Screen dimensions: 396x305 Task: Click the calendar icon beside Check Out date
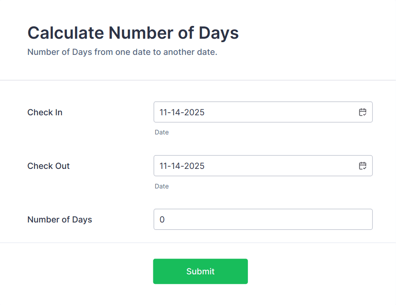click(362, 165)
